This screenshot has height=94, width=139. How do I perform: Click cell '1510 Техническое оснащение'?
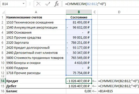(x=36, y=22)
